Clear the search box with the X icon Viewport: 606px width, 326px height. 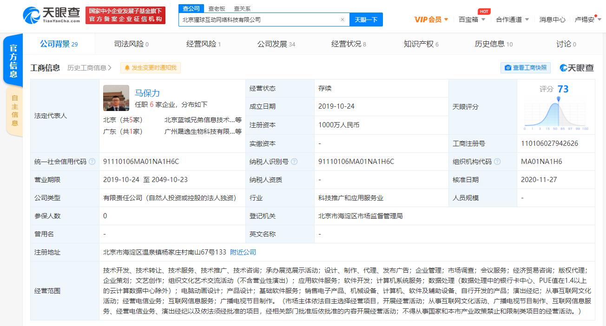[343, 20]
